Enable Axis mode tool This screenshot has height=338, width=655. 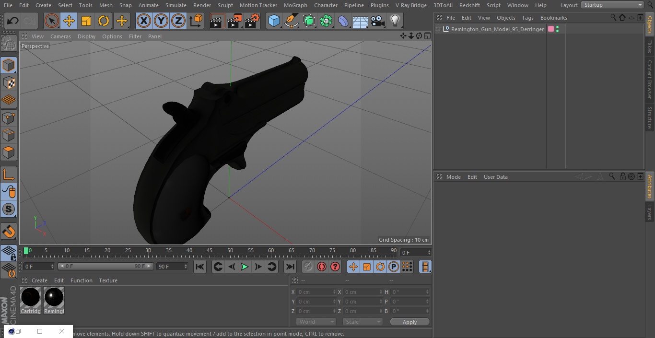[9, 175]
